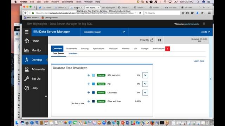Focus the Firefox Search field

pos(162,13)
